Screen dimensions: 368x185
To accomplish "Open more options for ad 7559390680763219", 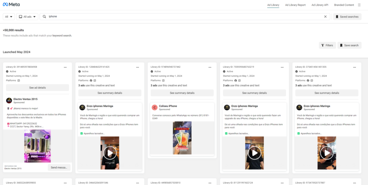I will click(x=282, y=67).
